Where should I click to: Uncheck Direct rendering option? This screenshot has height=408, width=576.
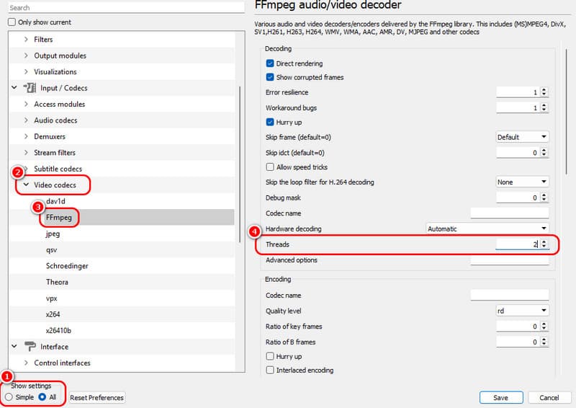pyautogui.click(x=270, y=64)
